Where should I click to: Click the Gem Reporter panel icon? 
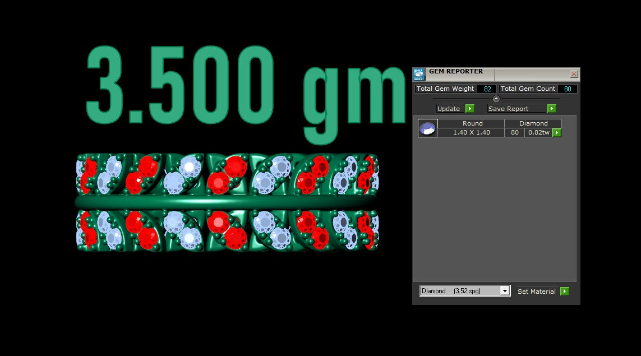tap(419, 75)
